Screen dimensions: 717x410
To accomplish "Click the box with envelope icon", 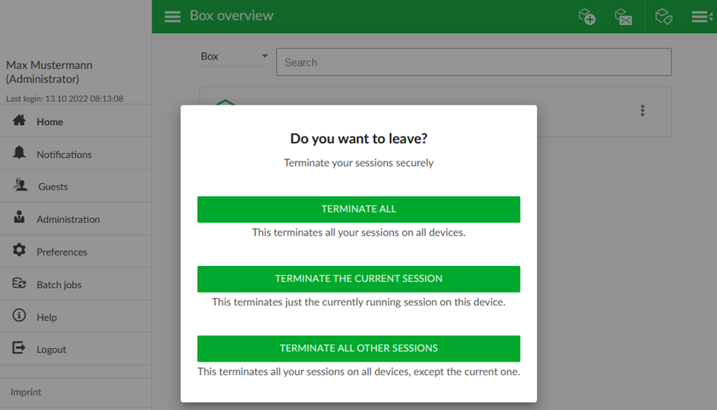I will 623,17.
